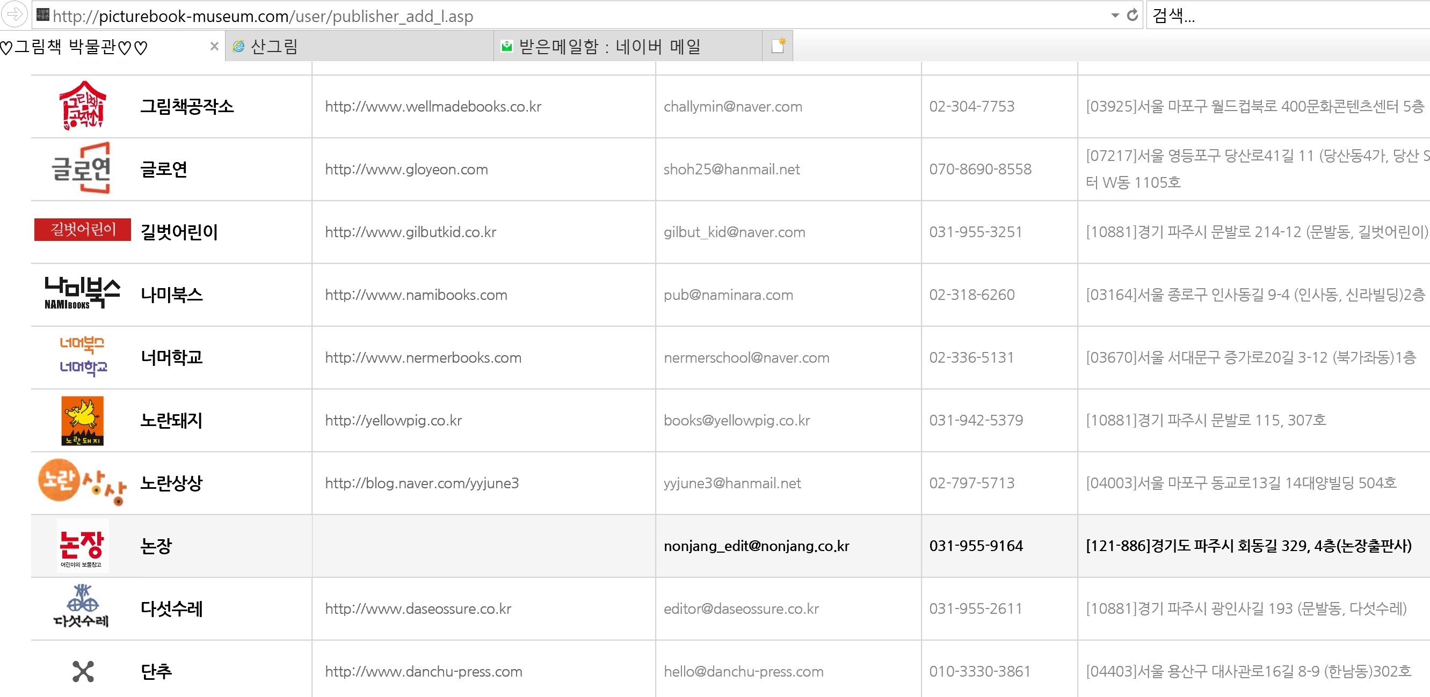
Task: Click email editor@daseossure.co.kr
Action: pos(741,608)
